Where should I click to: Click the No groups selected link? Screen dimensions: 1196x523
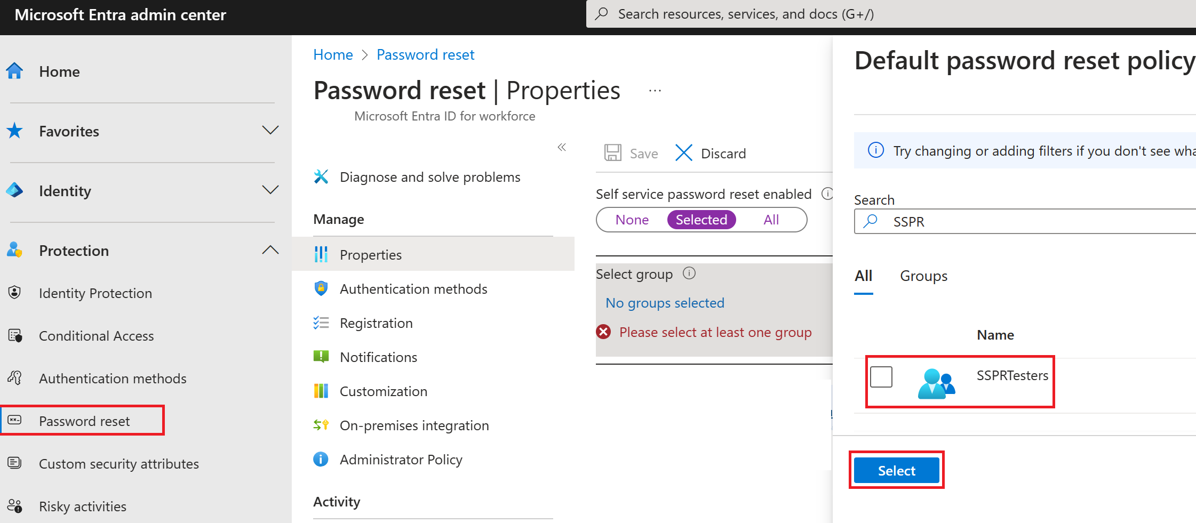coord(665,303)
